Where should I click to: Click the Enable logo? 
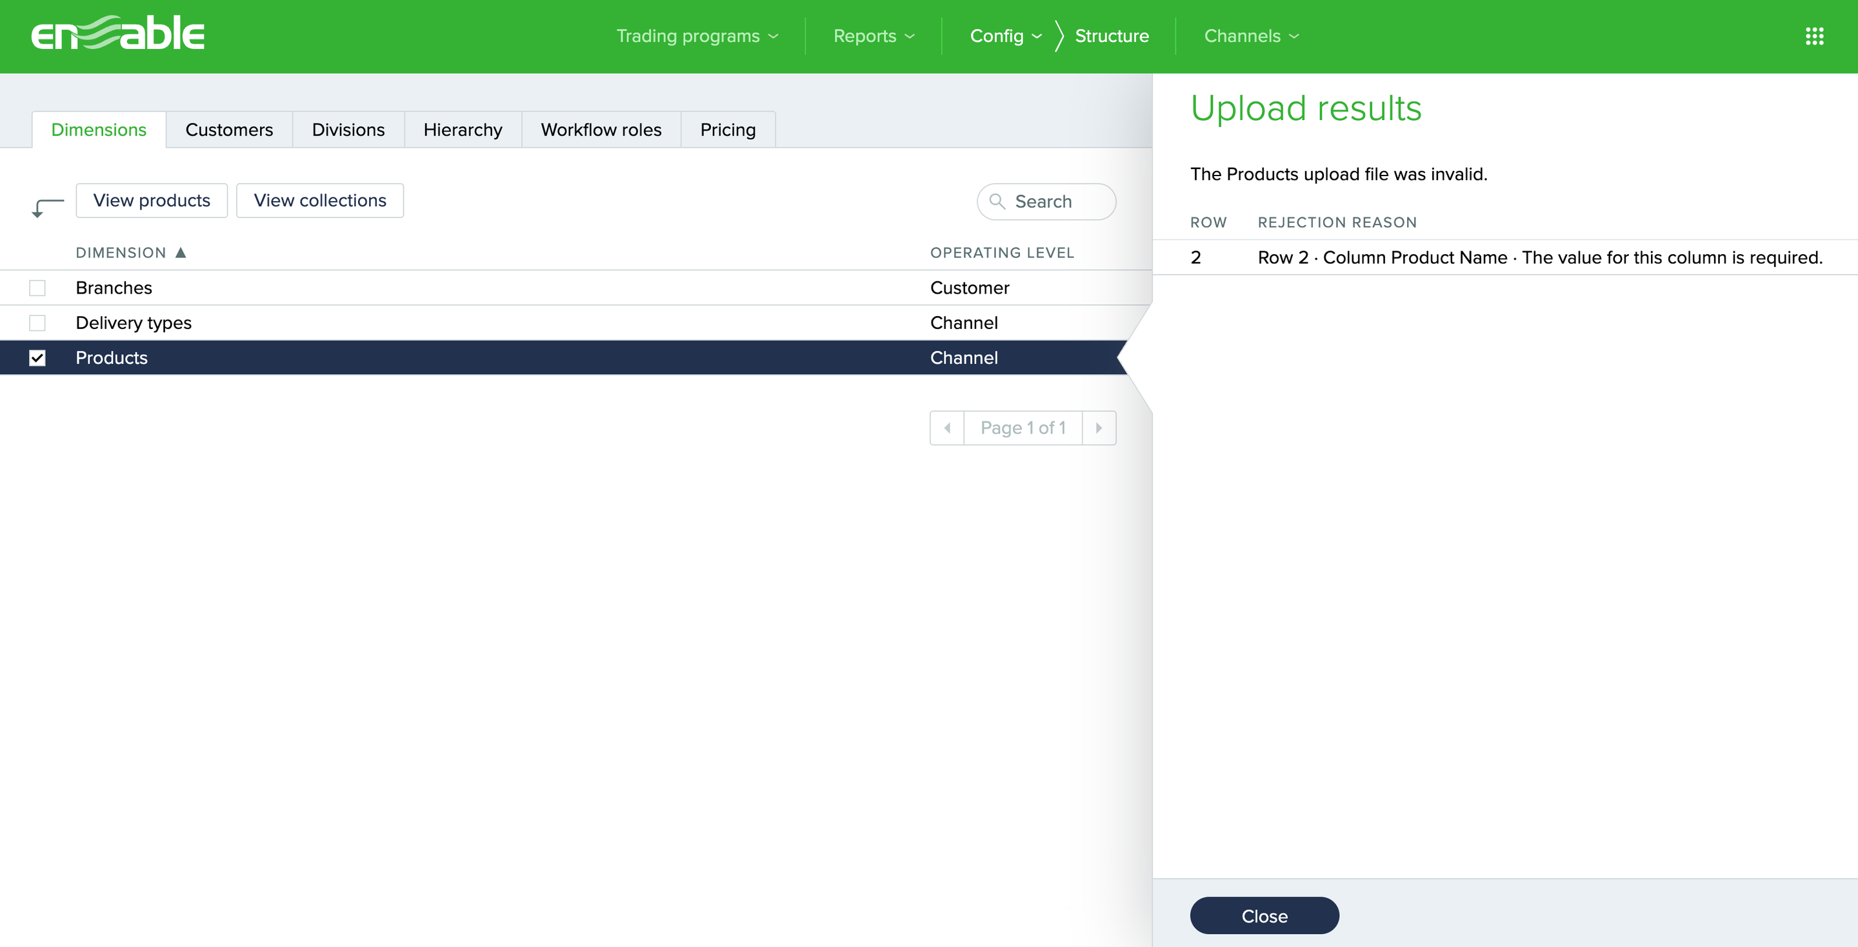tap(117, 34)
